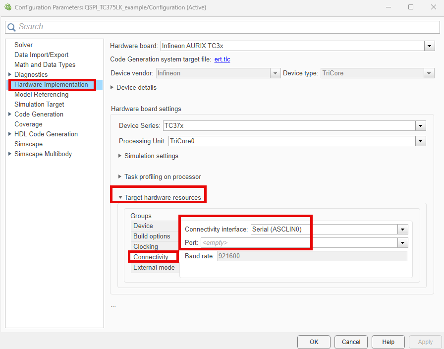Expand the Diagnostics tree node

pos(10,74)
